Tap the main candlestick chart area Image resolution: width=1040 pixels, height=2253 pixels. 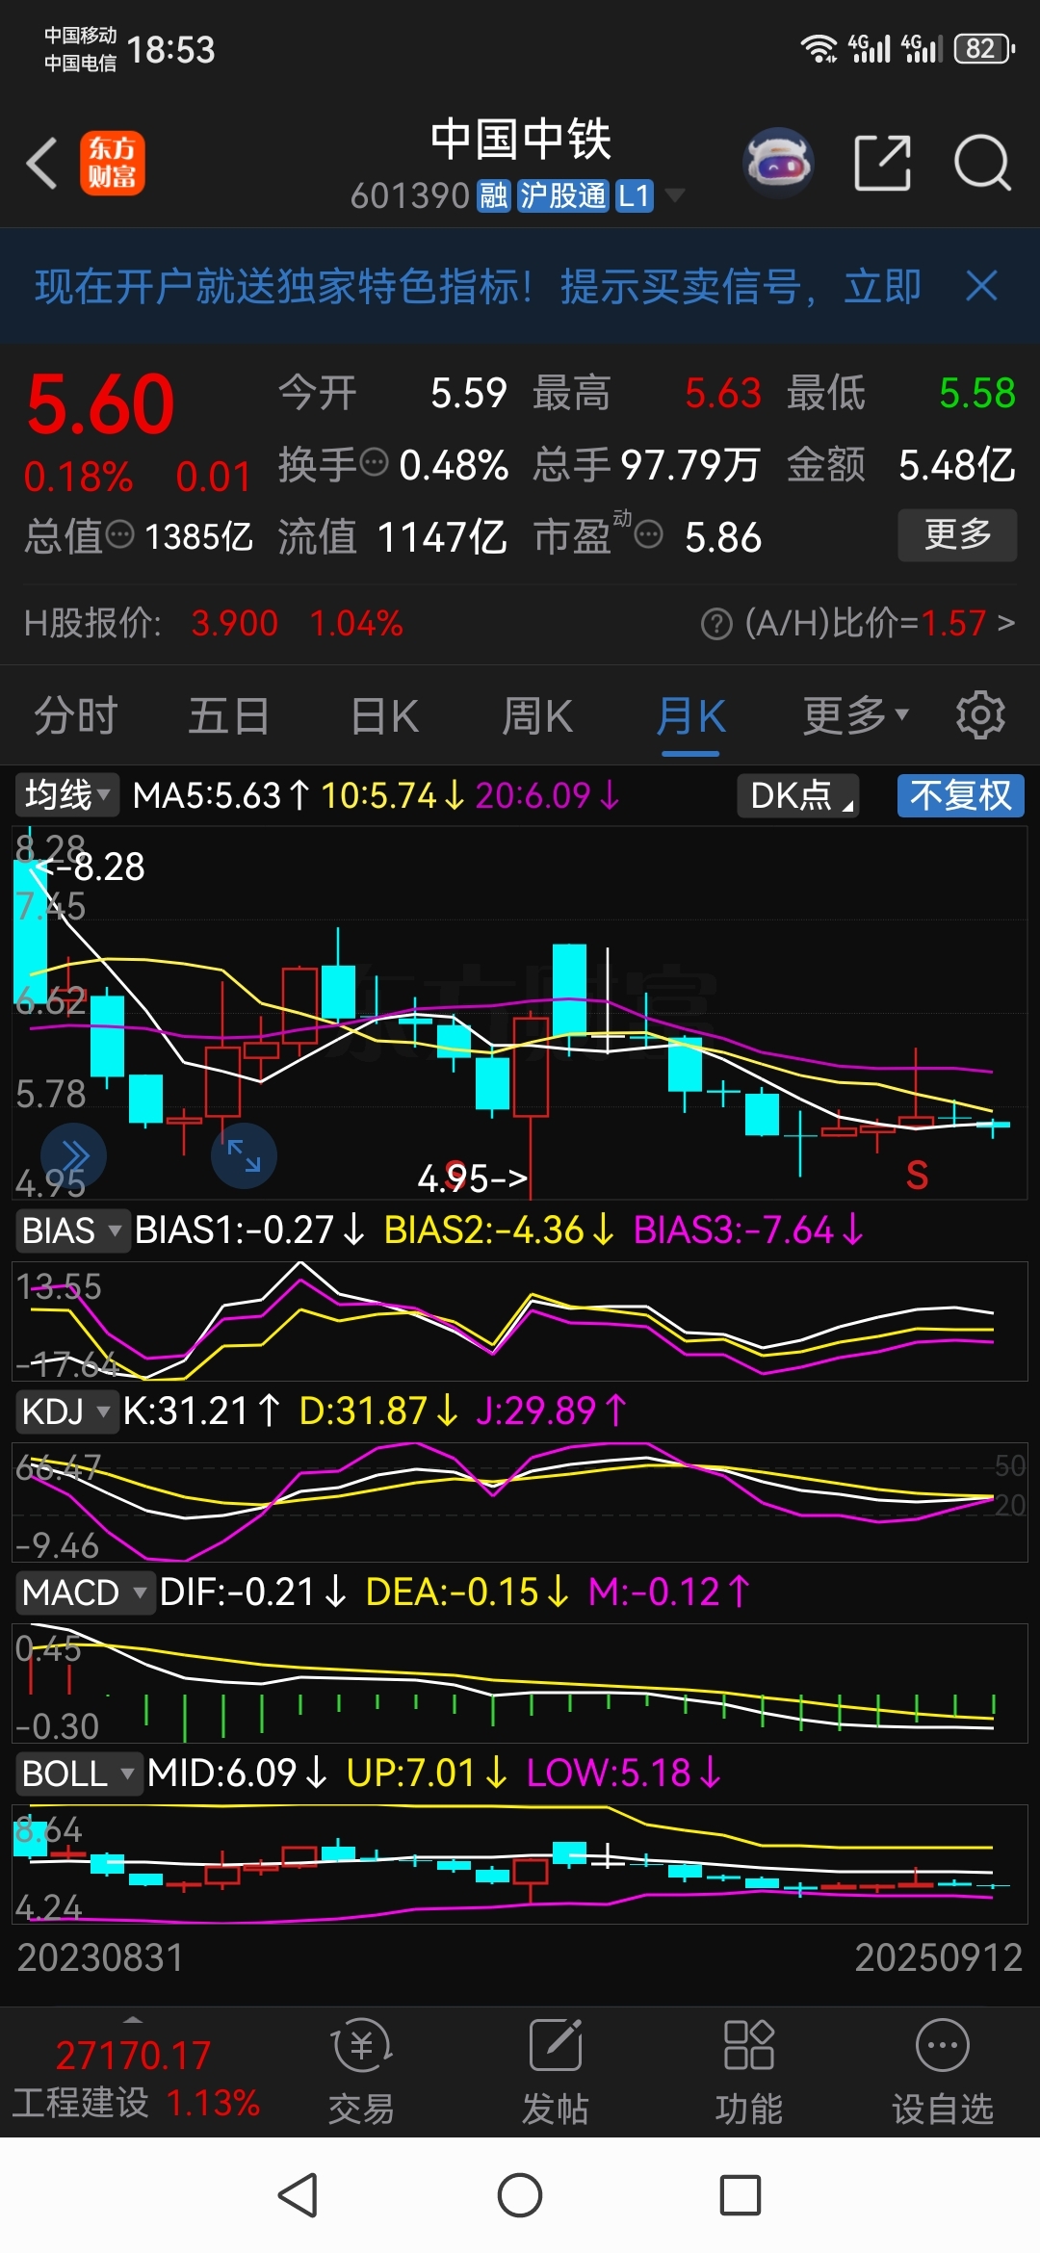(x=520, y=1012)
